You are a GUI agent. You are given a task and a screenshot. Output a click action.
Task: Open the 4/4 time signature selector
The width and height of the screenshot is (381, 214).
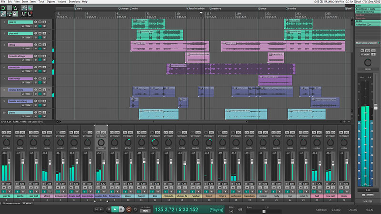[240, 210]
